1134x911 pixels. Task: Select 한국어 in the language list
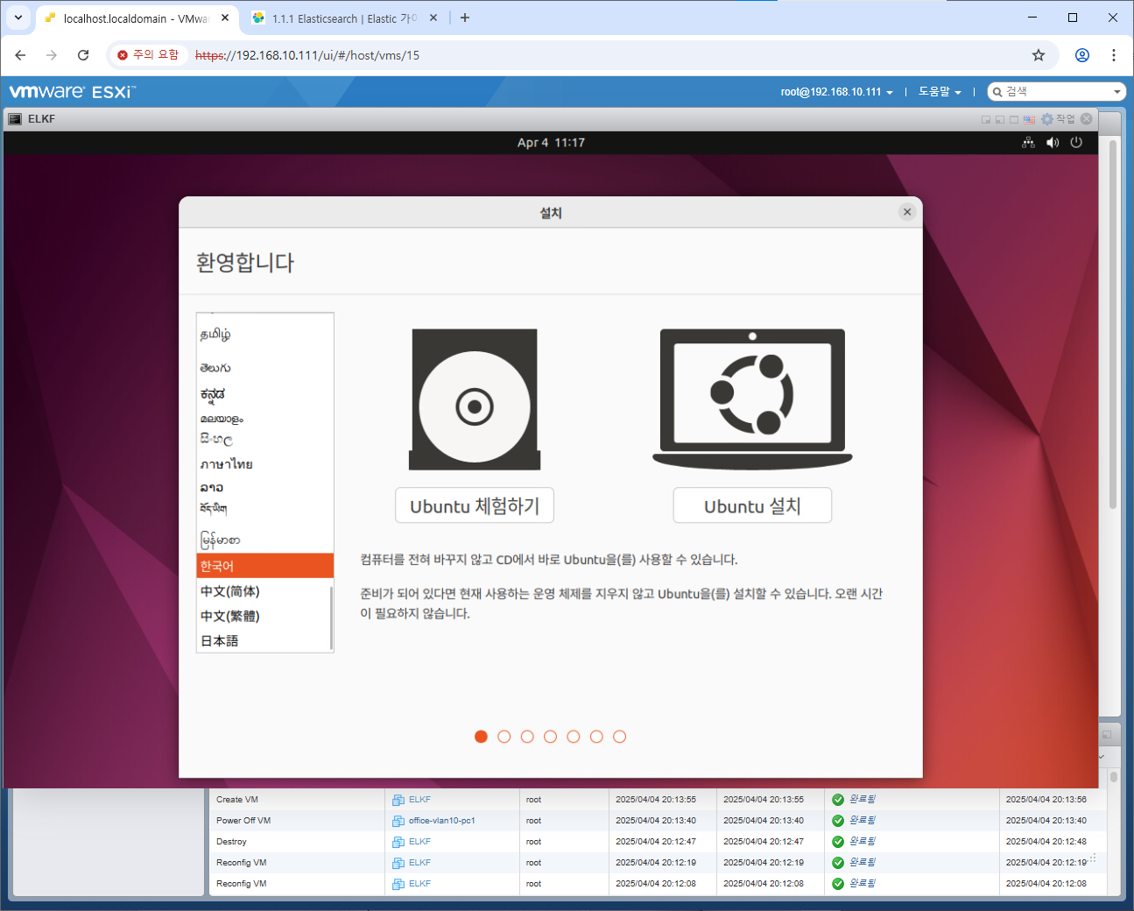pos(265,566)
